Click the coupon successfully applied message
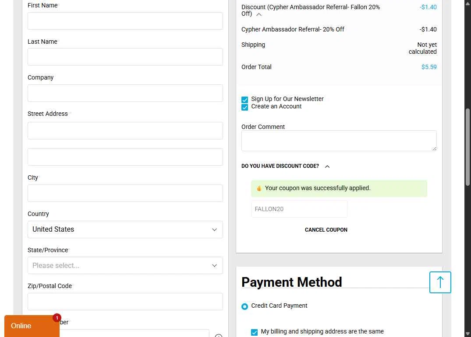471x337 pixels. coord(339,188)
